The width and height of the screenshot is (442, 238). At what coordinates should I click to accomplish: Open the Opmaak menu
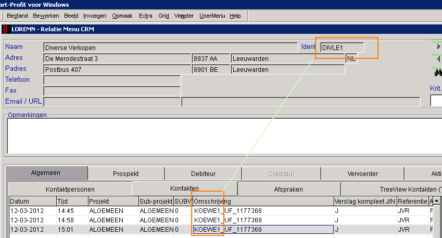122,16
